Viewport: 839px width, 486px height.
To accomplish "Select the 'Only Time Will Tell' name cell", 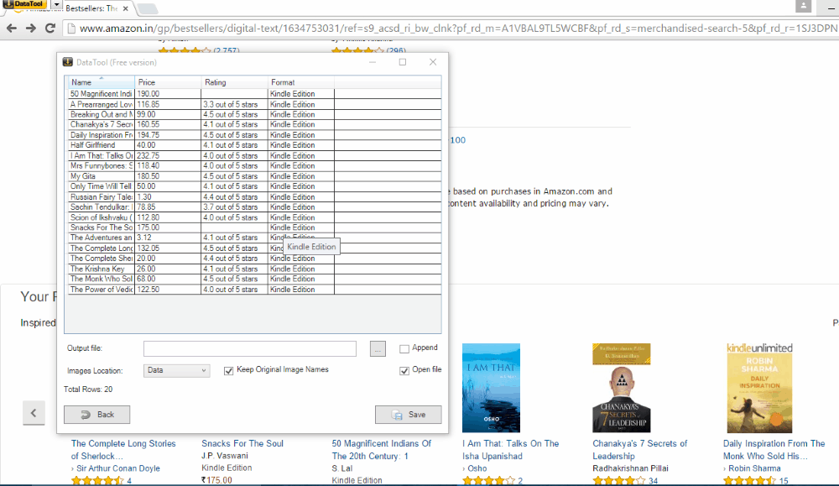I will (102, 186).
